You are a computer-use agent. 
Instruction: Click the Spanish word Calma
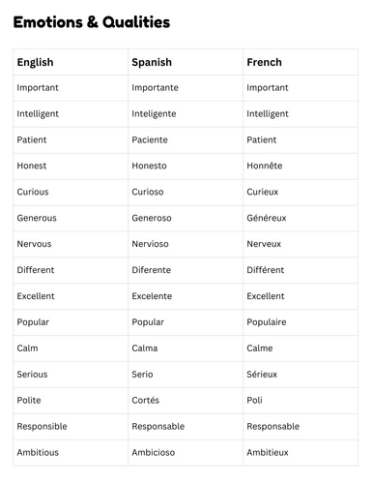145,348
